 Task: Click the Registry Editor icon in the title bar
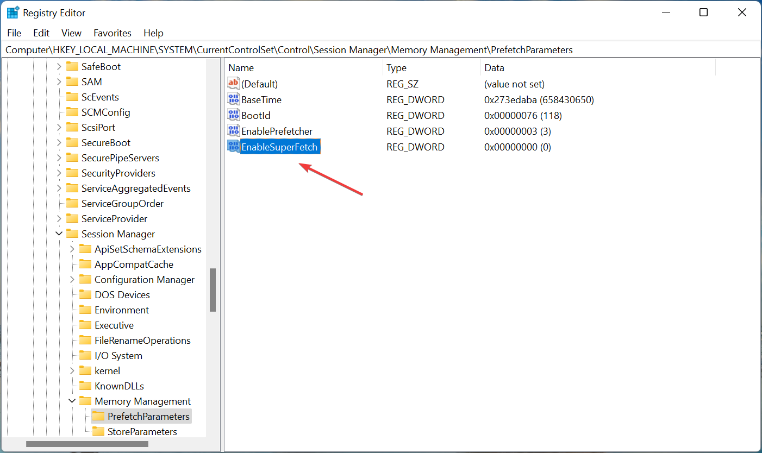pos(12,12)
